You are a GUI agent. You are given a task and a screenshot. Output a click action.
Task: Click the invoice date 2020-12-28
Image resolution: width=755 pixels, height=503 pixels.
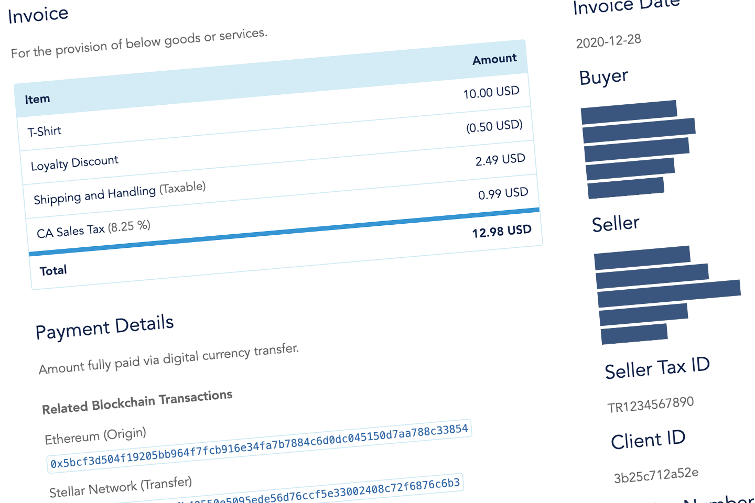608,41
